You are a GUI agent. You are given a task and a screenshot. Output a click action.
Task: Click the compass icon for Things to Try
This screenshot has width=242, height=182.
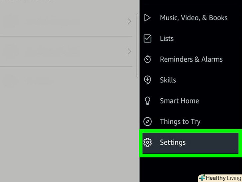coord(147,122)
